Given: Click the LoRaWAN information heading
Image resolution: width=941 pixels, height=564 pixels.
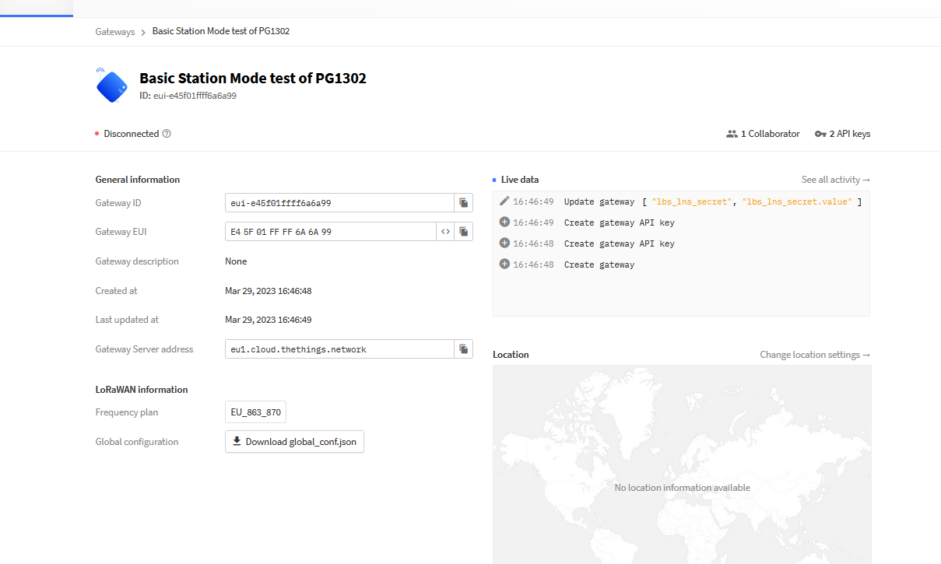Looking at the screenshot, I should point(142,390).
